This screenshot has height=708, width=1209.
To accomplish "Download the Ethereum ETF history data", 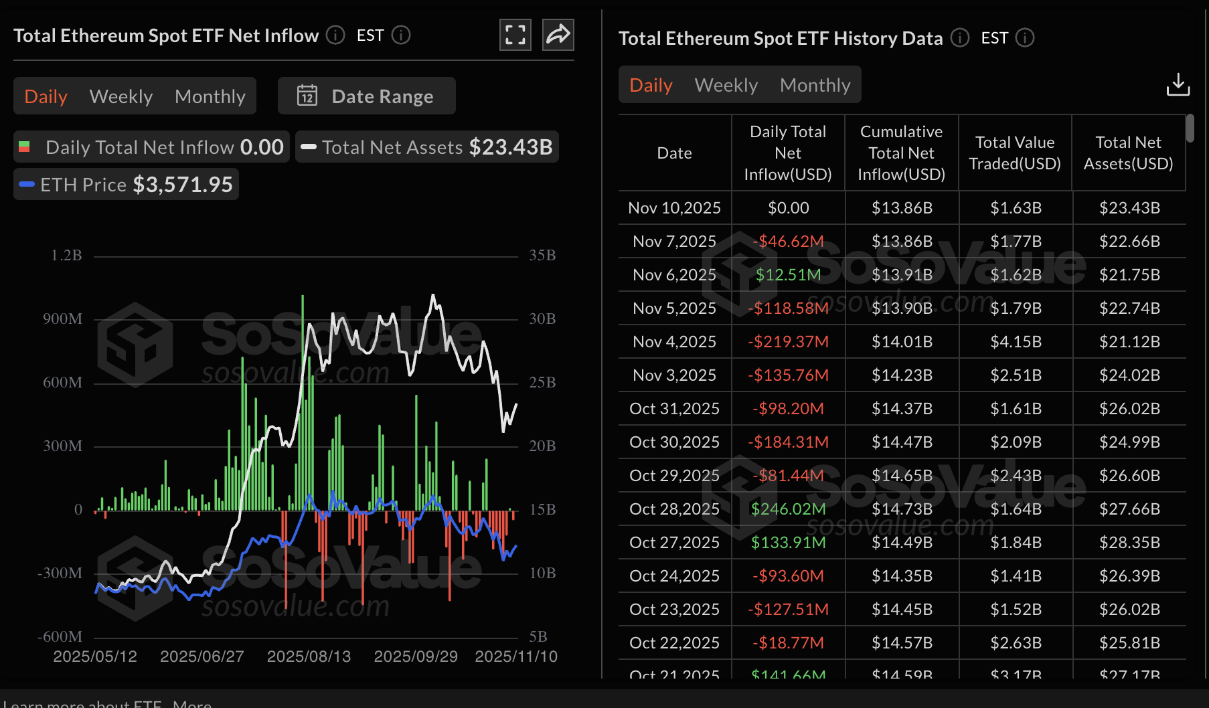I will click(x=1178, y=84).
